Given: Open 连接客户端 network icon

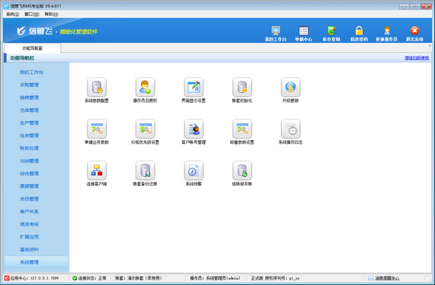Looking at the screenshot, I should [x=97, y=171].
